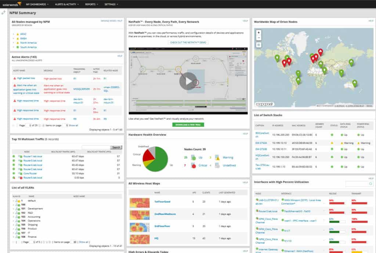This screenshot has width=376, height=253.
Task: Click the red Critical icon in Hardware Health
Action: (193, 166)
